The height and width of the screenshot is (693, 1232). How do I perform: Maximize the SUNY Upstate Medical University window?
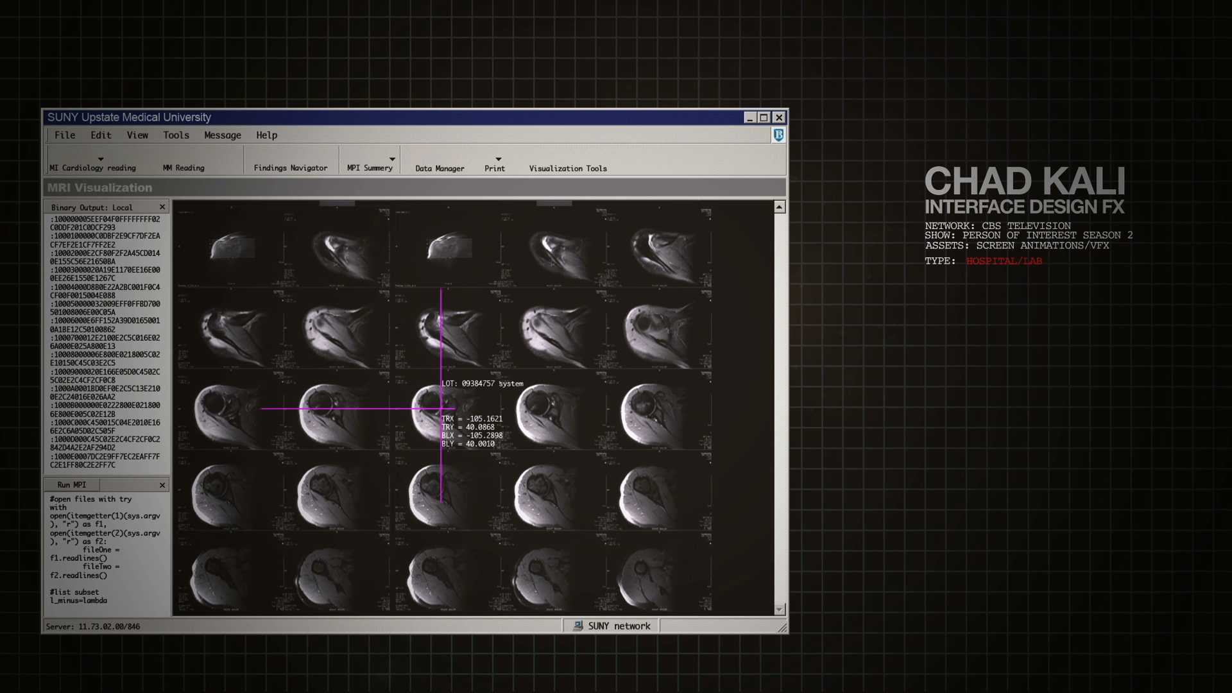tap(764, 117)
